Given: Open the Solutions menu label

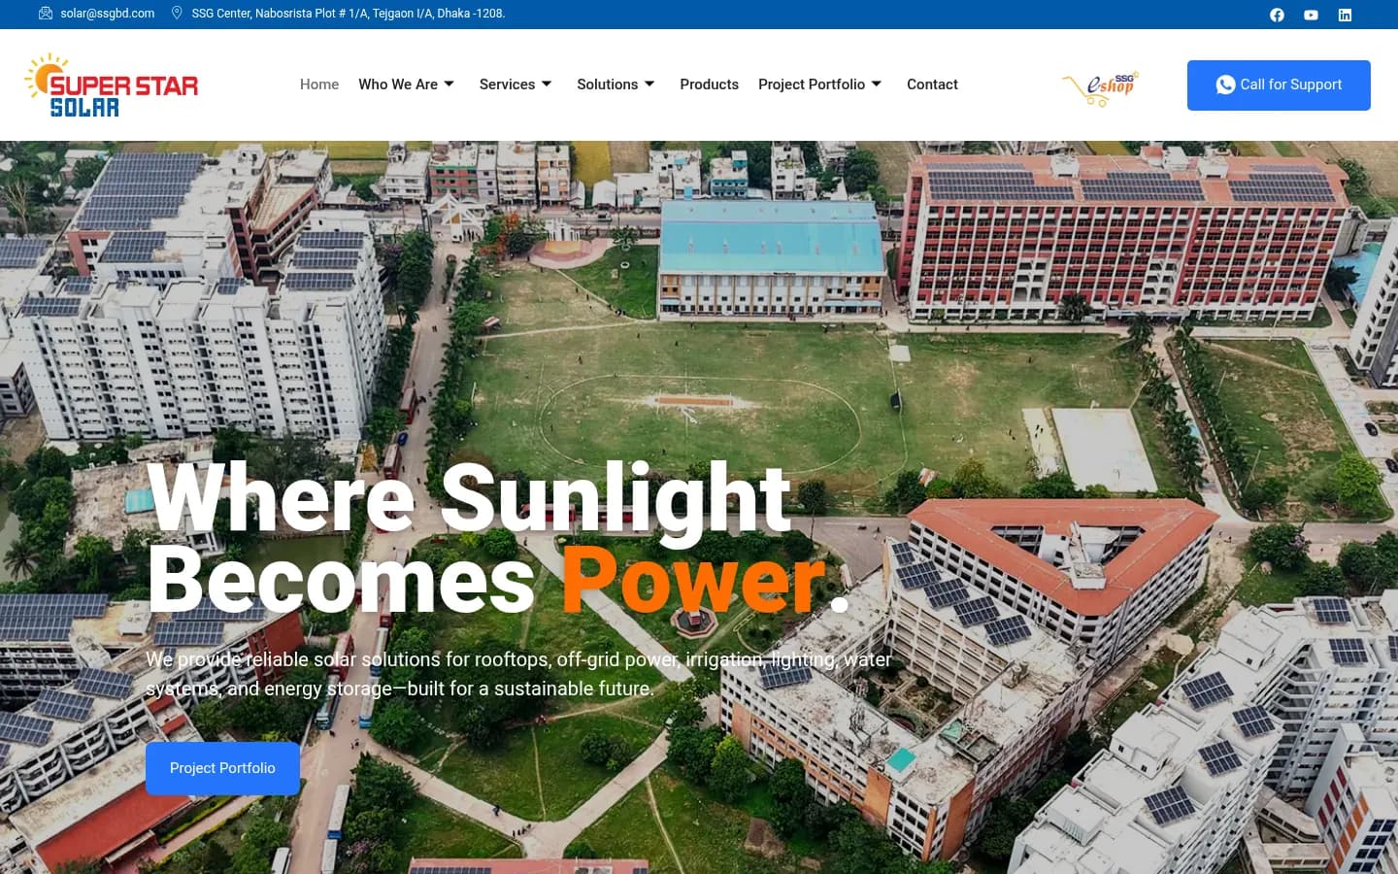Looking at the screenshot, I should [x=607, y=84].
